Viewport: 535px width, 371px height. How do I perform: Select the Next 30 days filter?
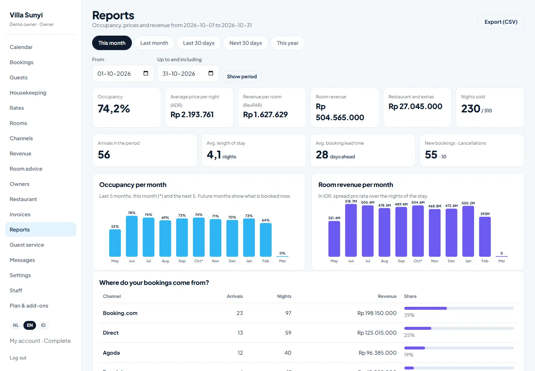pyautogui.click(x=246, y=43)
